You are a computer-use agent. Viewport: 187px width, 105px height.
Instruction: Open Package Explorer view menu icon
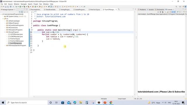(x=27, y=12)
